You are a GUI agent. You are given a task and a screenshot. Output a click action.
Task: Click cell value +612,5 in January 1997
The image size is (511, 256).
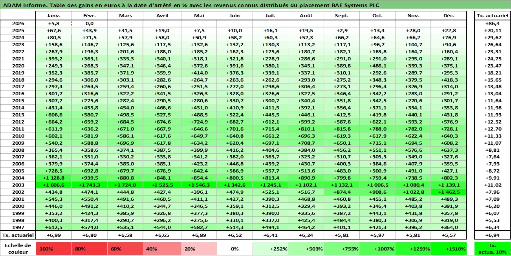point(53,227)
